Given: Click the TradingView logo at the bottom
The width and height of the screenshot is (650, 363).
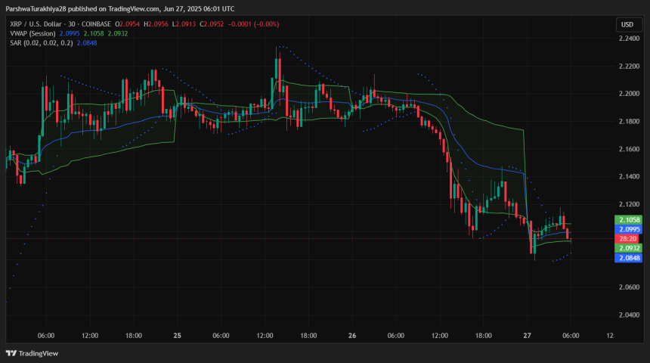Looking at the screenshot, I should pos(32,353).
